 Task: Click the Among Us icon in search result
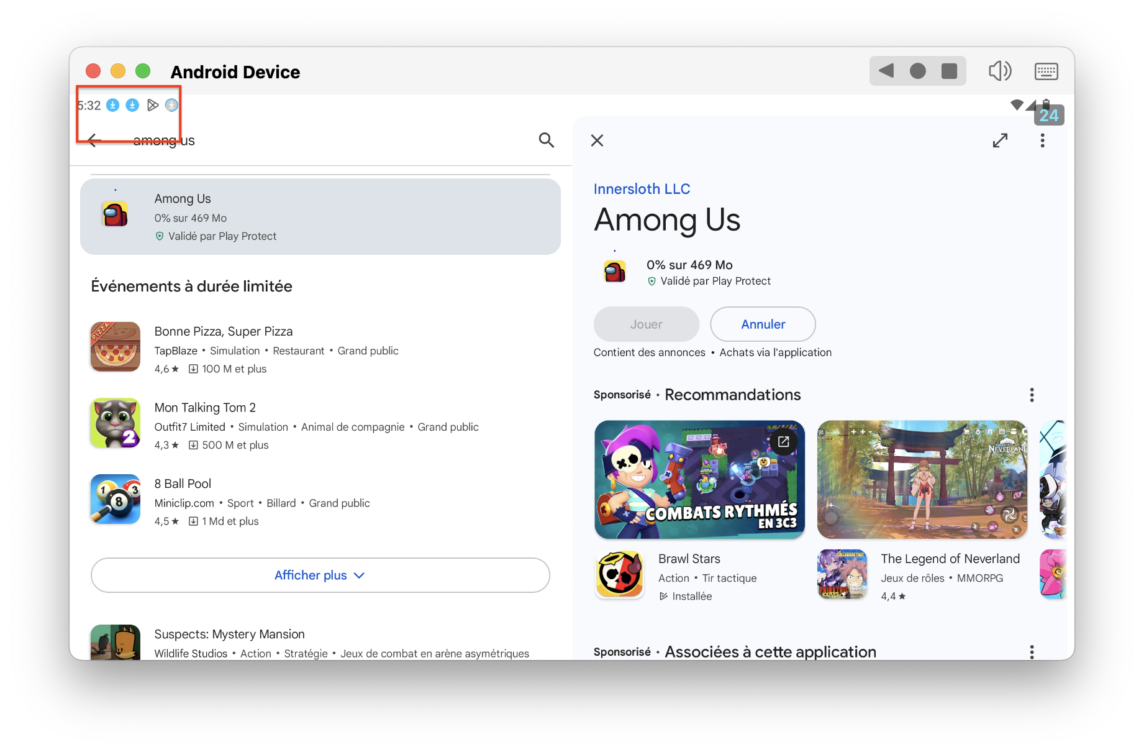click(115, 214)
